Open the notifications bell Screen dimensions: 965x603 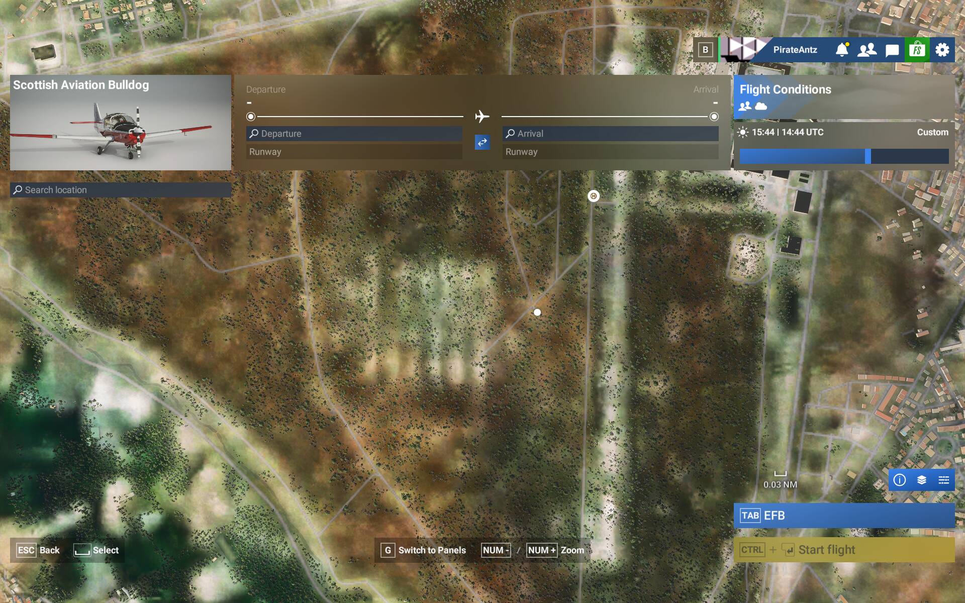[842, 50]
